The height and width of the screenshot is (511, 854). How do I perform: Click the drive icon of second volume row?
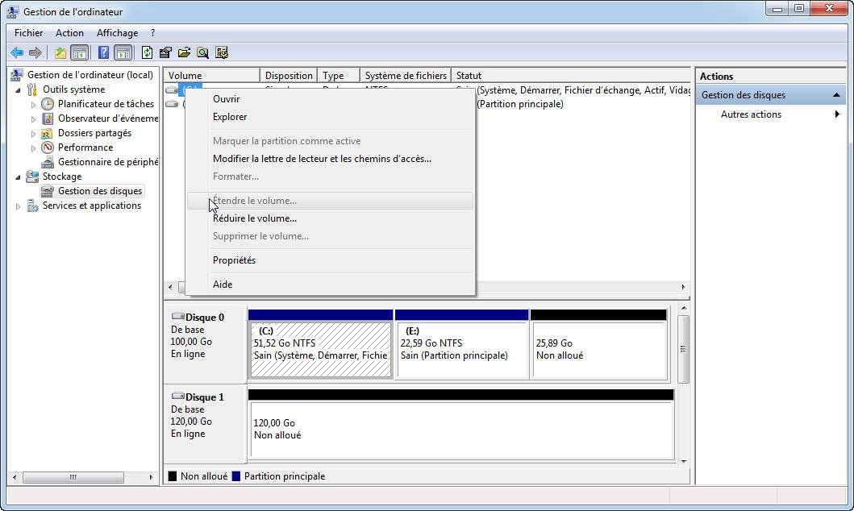point(172,104)
